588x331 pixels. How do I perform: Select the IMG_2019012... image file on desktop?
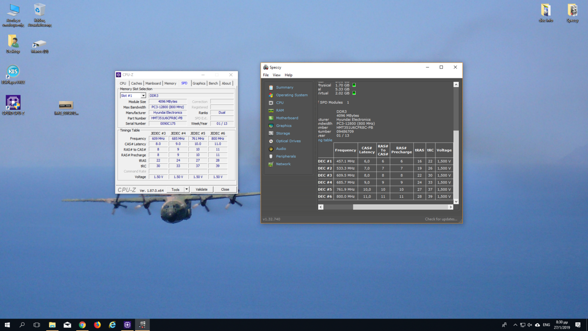click(x=66, y=108)
